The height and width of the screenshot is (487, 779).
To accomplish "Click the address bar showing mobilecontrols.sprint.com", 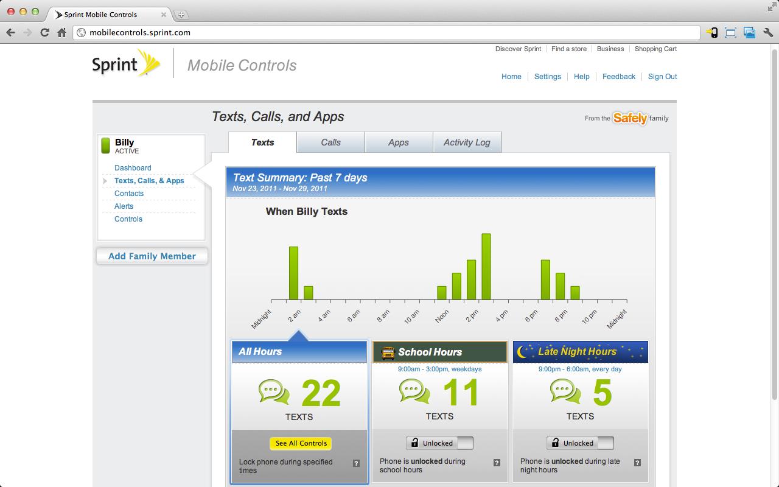I will tap(386, 33).
